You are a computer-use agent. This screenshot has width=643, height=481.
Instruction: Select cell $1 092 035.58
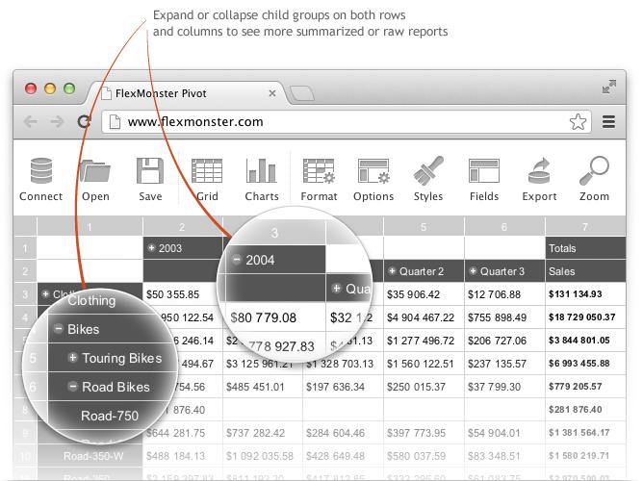(x=263, y=456)
